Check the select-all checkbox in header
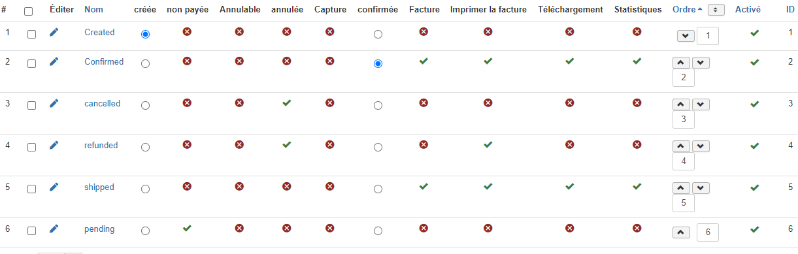 [28, 11]
